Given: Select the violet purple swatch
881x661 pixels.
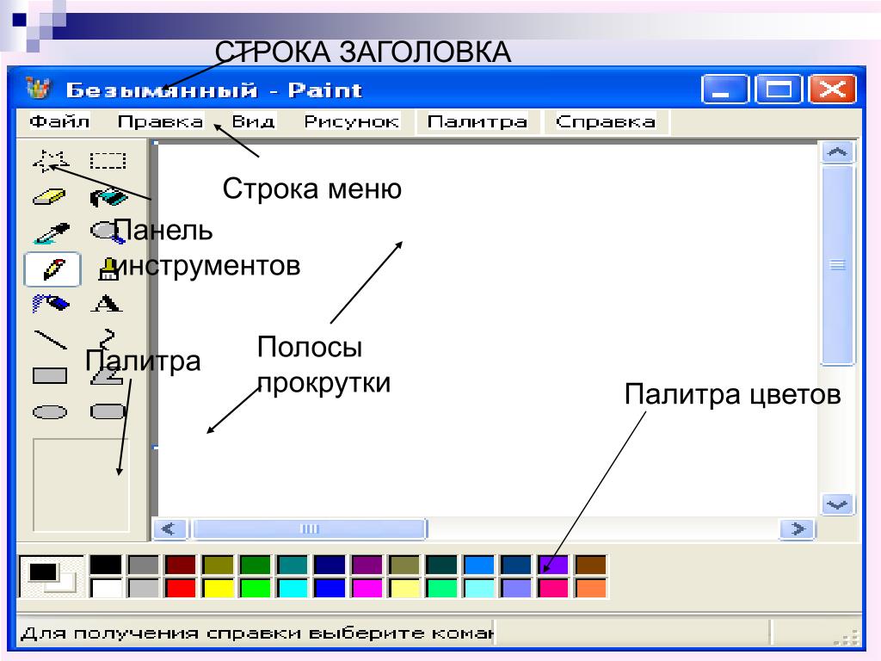Looking at the screenshot, I should [553, 565].
